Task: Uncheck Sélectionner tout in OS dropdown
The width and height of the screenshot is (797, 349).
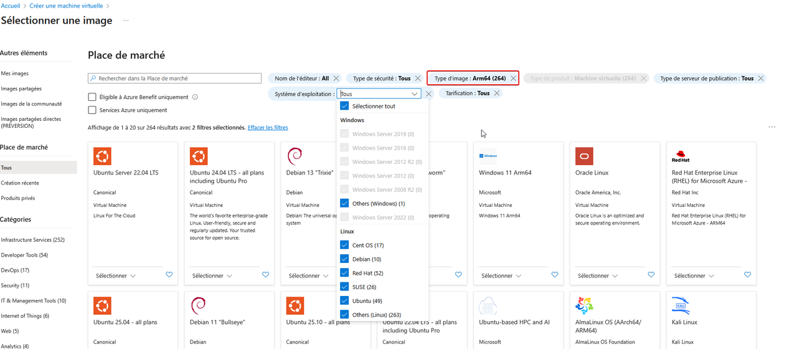Action: coord(344,106)
